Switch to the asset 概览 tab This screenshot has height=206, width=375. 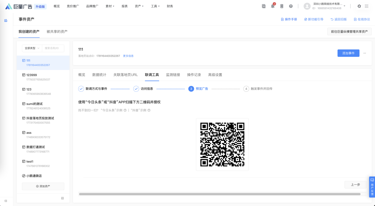tap(82, 75)
